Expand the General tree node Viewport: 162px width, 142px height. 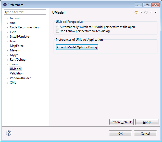pos(7,19)
